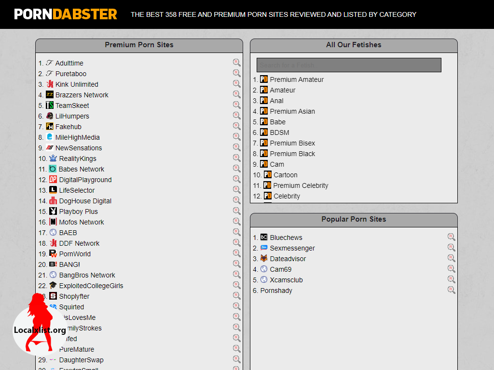This screenshot has height=370, width=494.
Task: Visit the Xcamsclub link
Action: [x=287, y=280]
